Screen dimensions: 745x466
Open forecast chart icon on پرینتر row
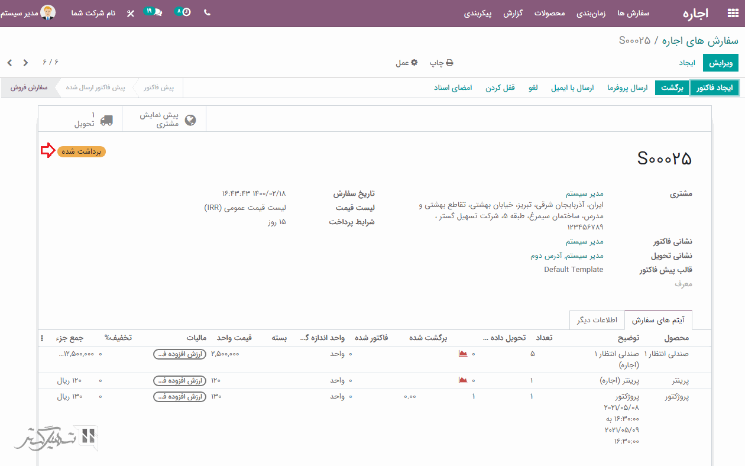pos(463,380)
